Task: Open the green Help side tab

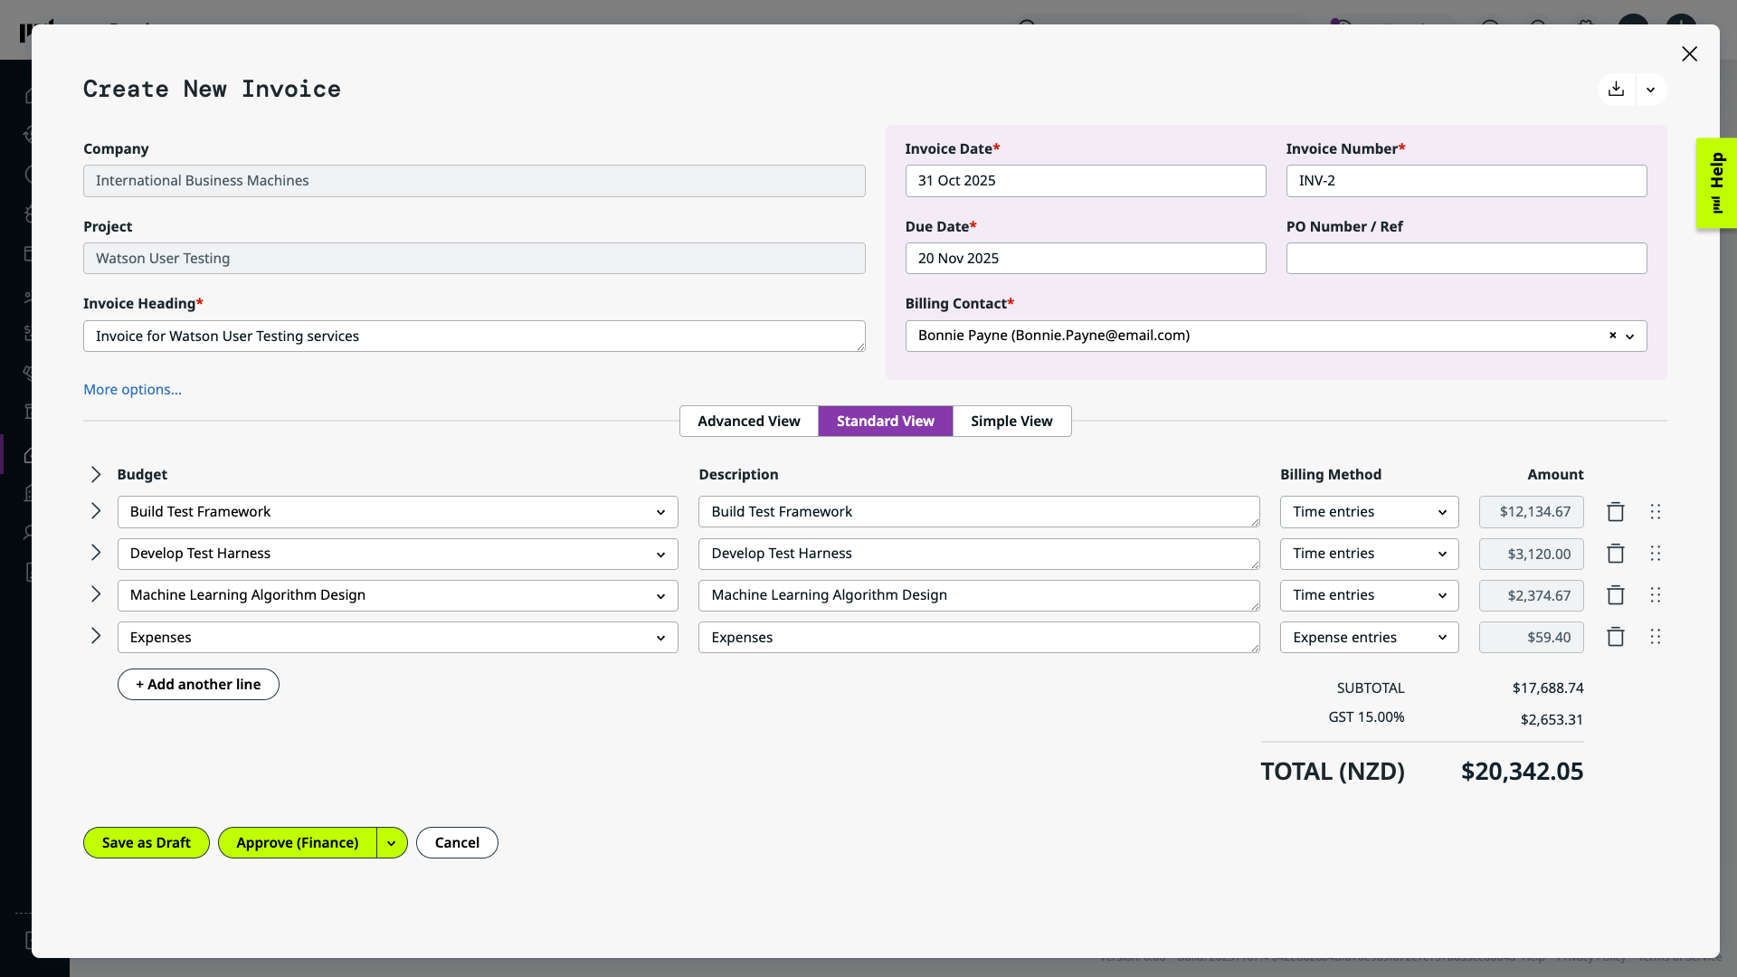Action: (1715, 184)
